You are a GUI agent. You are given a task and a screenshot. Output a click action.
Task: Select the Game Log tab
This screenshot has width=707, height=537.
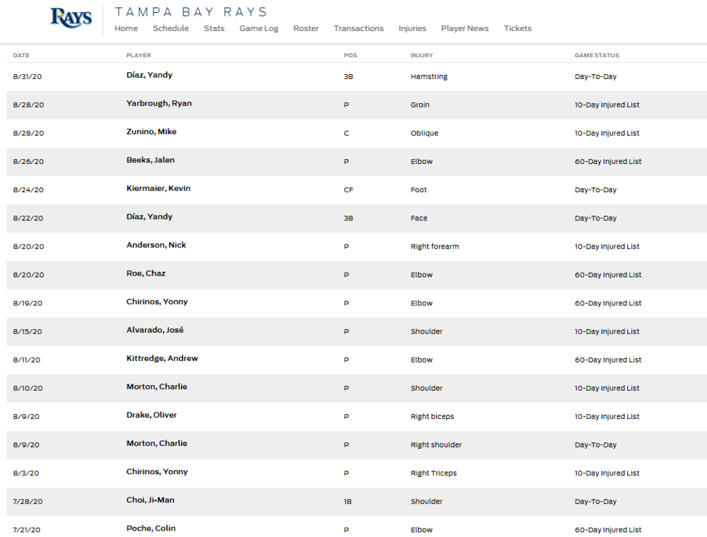point(259,28)
